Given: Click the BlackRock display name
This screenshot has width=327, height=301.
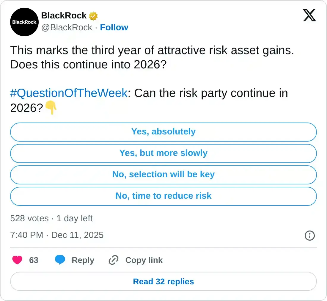Looking at the screenshot, I should 64,15.
